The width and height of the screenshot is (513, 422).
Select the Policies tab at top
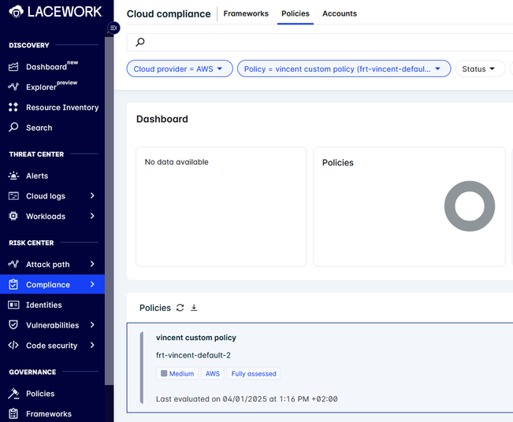[296, 13]
